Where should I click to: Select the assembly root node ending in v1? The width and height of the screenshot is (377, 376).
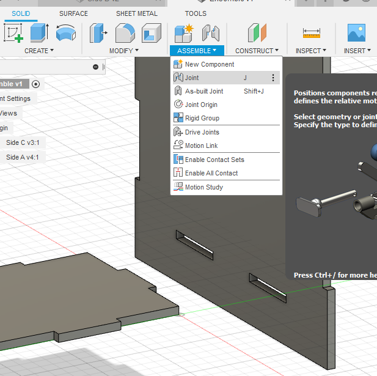[14, 84]
